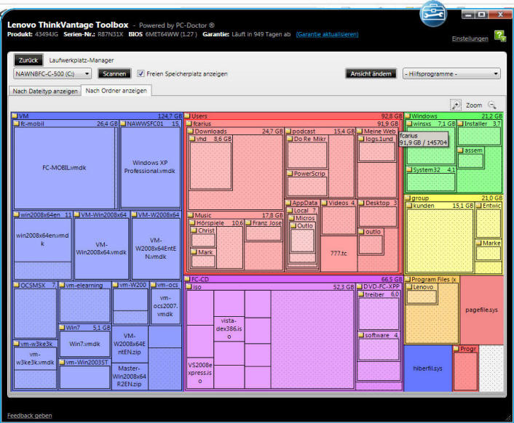This screenshot has width=514, height=423.
Task: Open the Einstellungen link
Action: [470, 39]
